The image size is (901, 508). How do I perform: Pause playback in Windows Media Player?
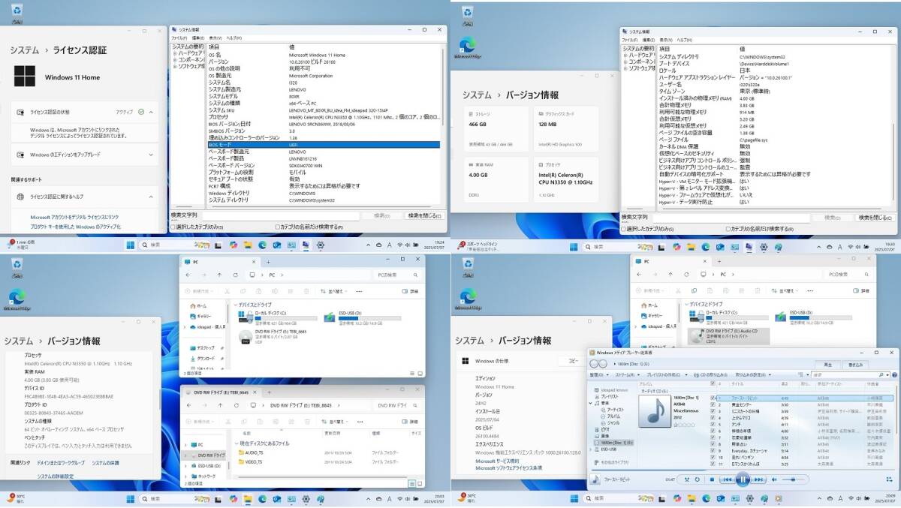742,479
